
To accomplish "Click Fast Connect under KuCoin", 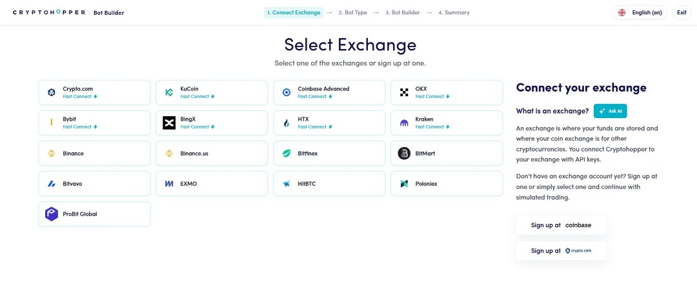I will (195, 96).
